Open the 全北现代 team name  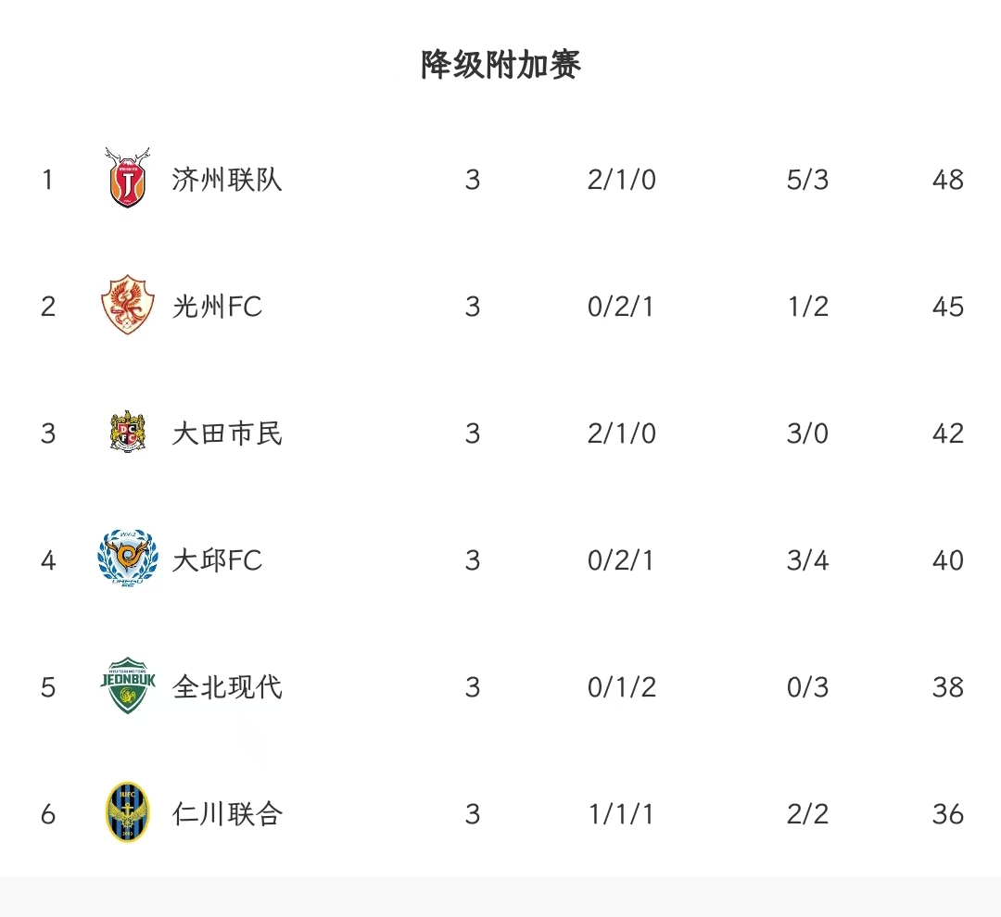(227, 687)
